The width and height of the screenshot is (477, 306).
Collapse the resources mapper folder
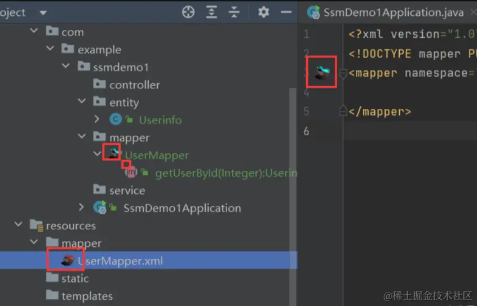coord(34,242)
